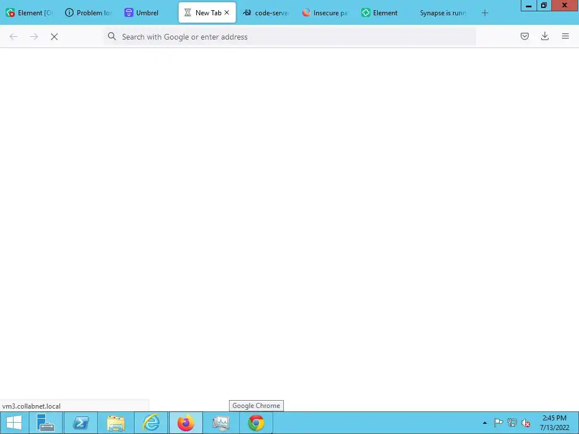
Task: Click the Firefox taskbar icon
Action: point(186,423)
